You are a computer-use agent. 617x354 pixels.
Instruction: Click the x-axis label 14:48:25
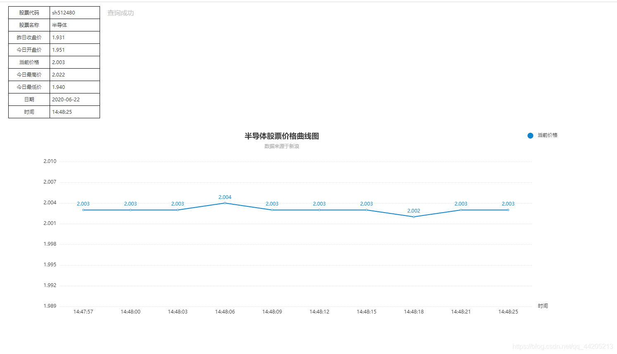click(x=508, y=312)
